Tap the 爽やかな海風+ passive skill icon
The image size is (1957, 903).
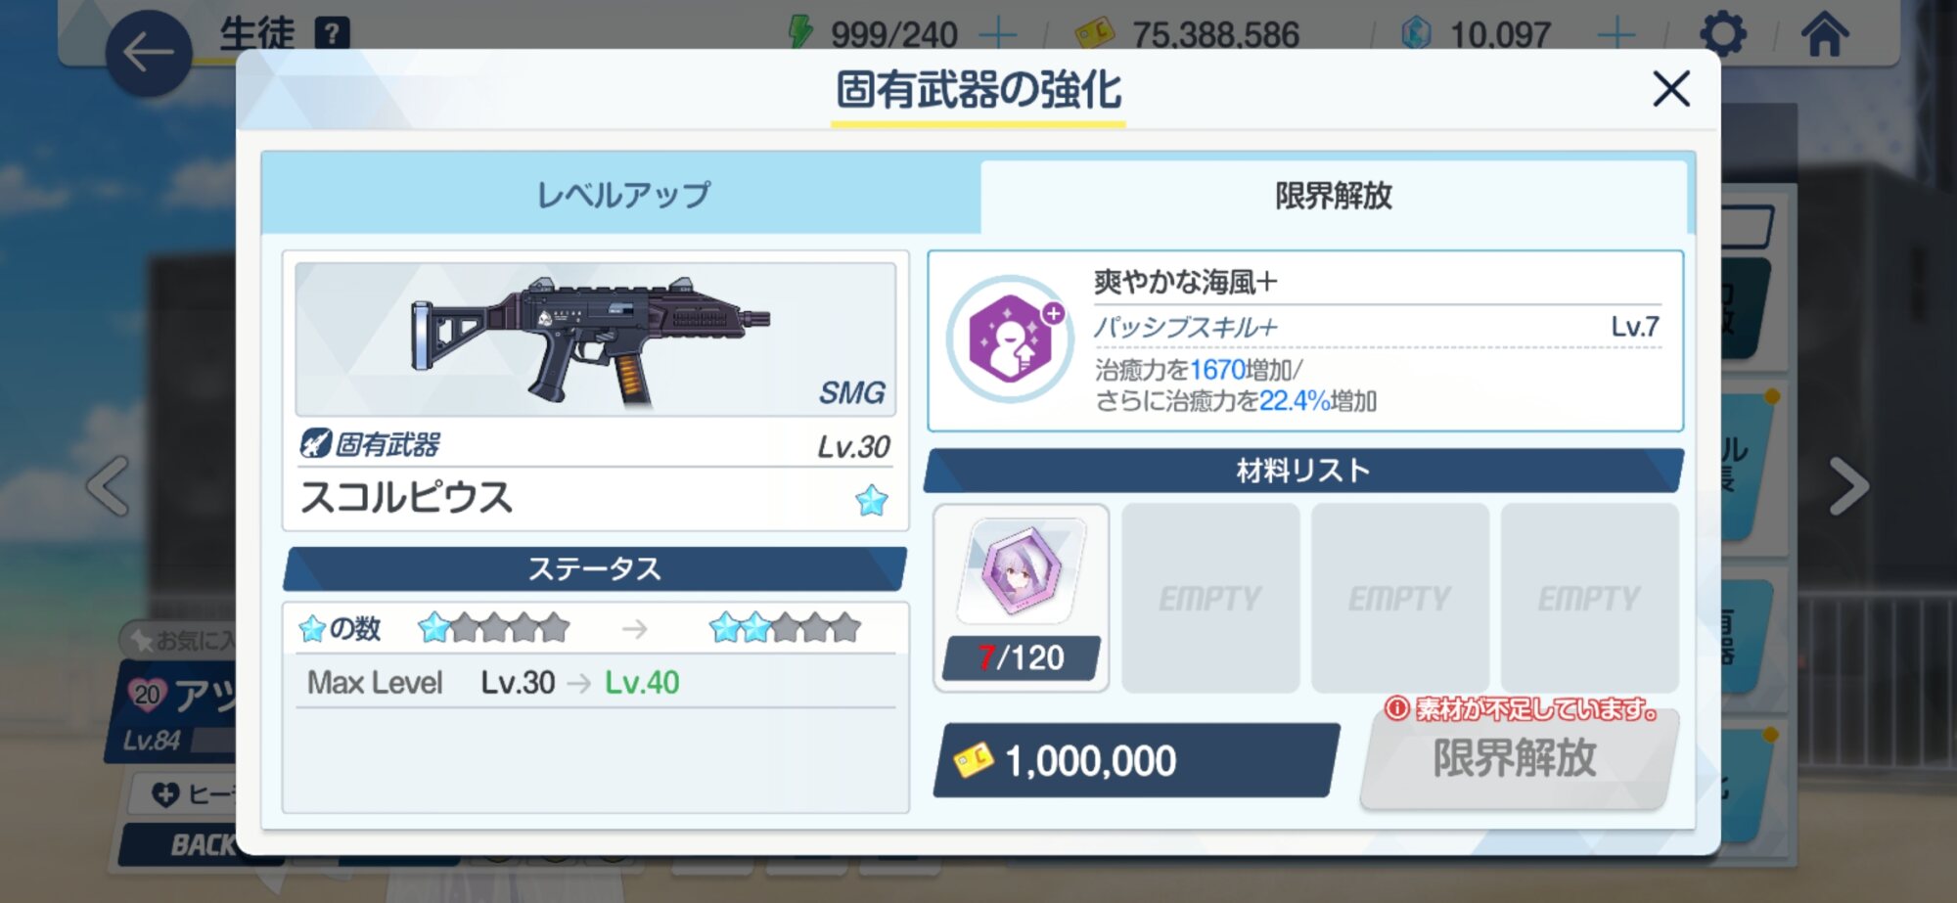[x=1010, y=339]
